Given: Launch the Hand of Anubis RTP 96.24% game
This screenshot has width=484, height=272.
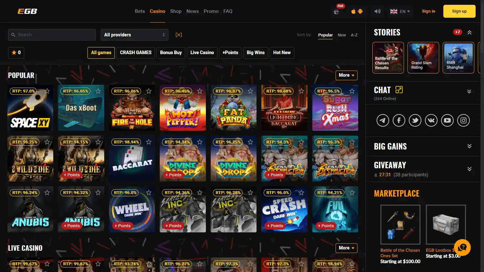Looking at the screenshot, I should 30,209.
